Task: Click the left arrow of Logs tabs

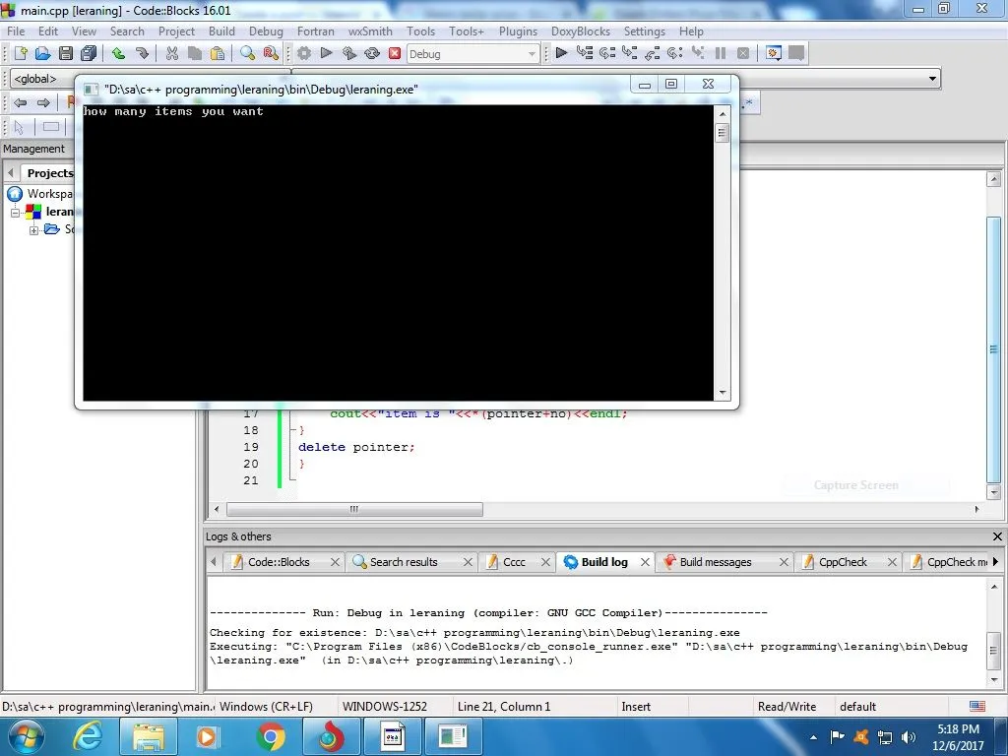Action: pos(214,561)
